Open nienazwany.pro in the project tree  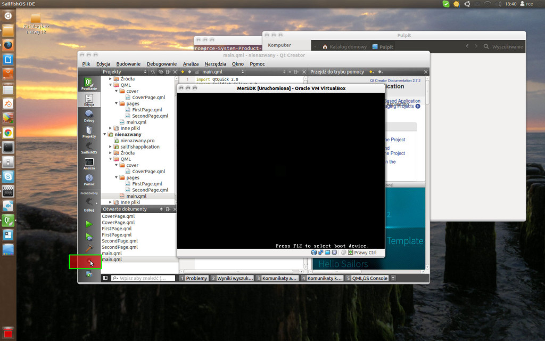[x=137, y=141]
